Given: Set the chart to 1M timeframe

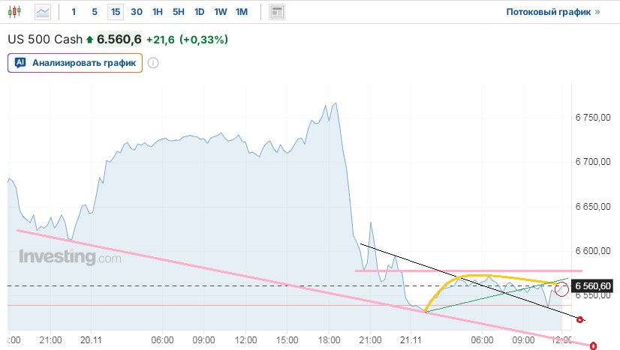Looking at the screenshot, I should [241, 12].
